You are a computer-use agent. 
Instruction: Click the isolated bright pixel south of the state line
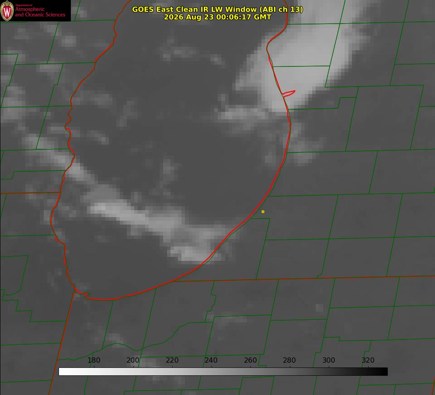[x=319, y=308]
